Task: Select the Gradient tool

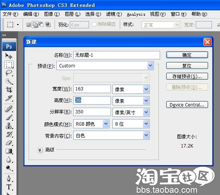Action: [9, 151]
